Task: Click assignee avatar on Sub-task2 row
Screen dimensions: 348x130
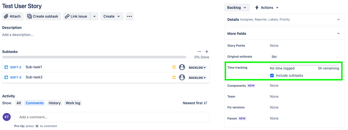Action: click(182, 77)
